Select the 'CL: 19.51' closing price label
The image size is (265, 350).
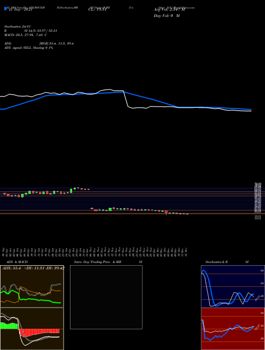98,10
